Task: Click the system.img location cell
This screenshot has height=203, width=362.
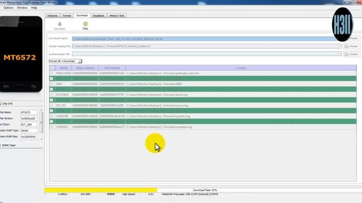Action: (241, 116)
